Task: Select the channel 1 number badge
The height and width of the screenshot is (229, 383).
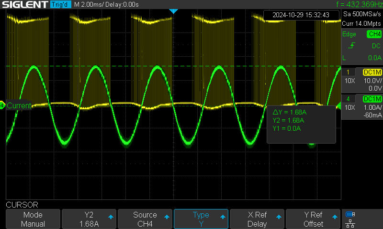Action: point(348,72)
